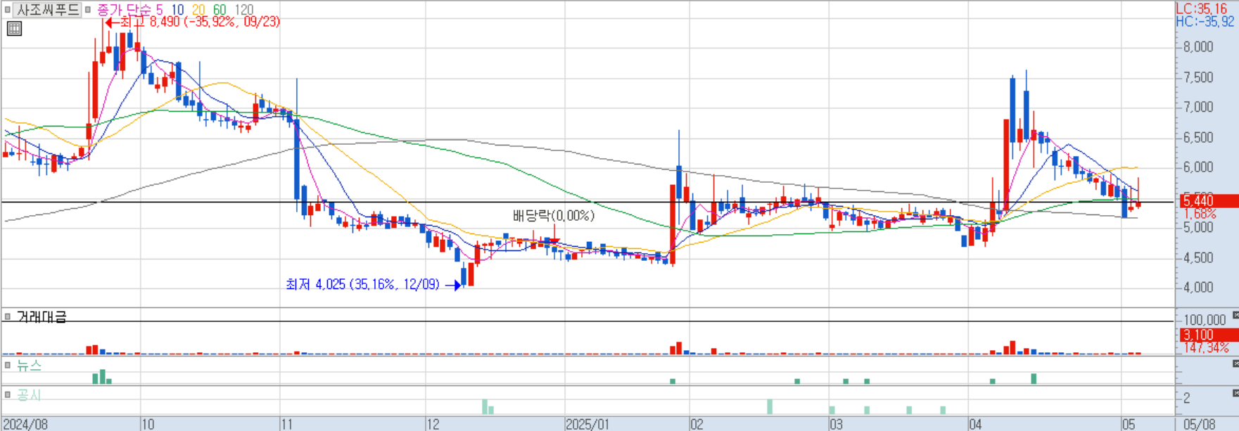Image resolution: width=1239 pixels, height=431 pixels.
Task: Click the 4,500 price axis label
Action: coord(1198,257)
